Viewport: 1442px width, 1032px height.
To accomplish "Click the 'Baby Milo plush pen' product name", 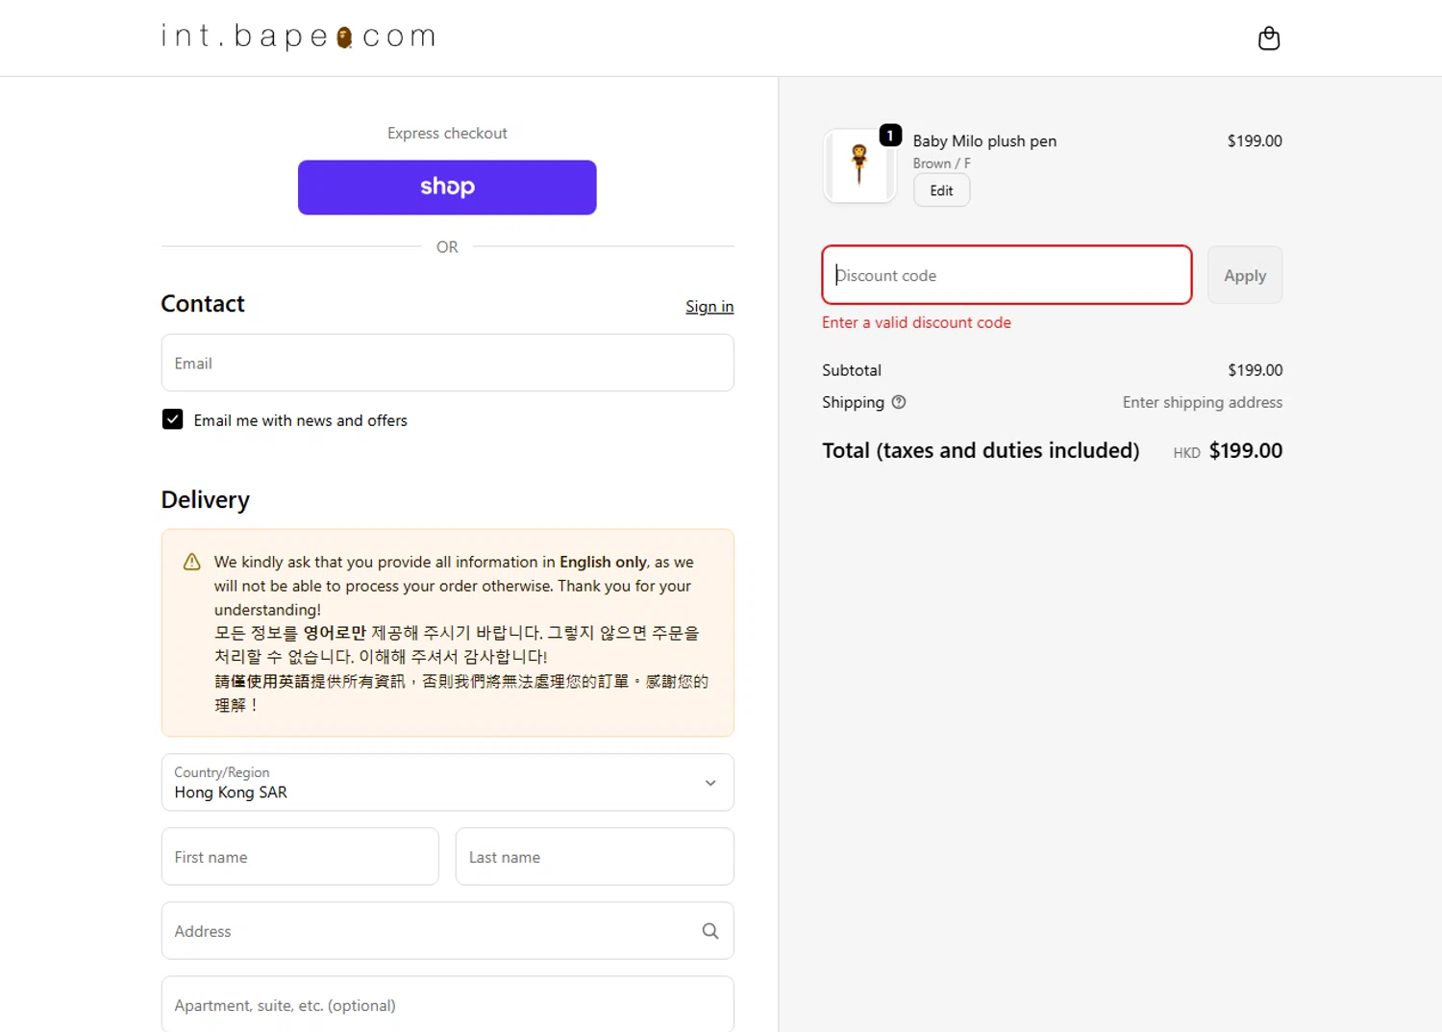I will [x=984, y=141].
